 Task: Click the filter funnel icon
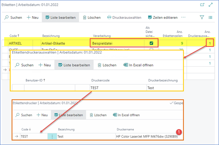[202, 17]
